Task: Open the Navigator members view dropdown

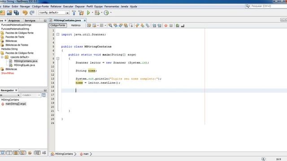Action: pos(18,95)
